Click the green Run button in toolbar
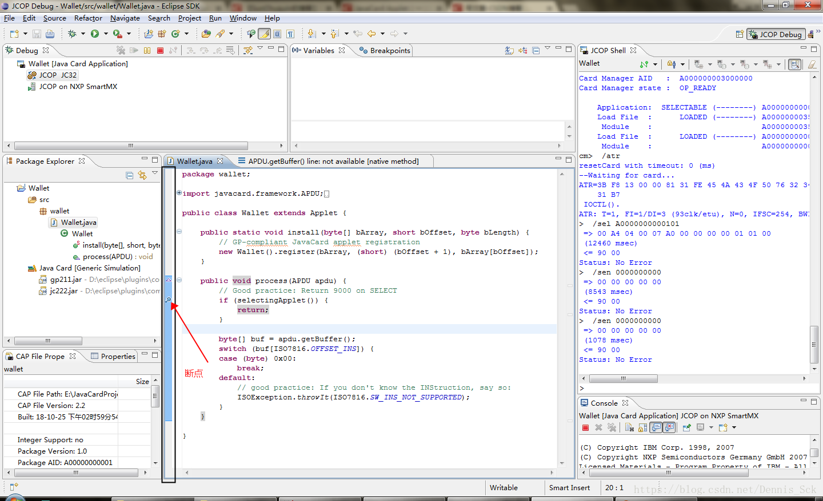823x501 pixels. click(95, 34)
